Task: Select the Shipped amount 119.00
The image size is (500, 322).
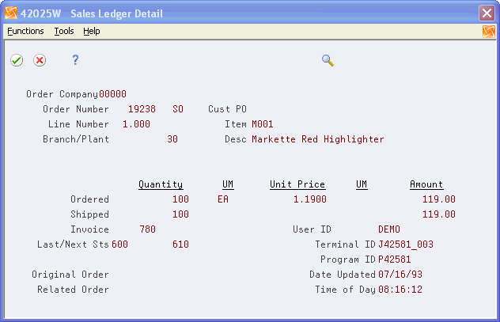Action: [439, 214]
